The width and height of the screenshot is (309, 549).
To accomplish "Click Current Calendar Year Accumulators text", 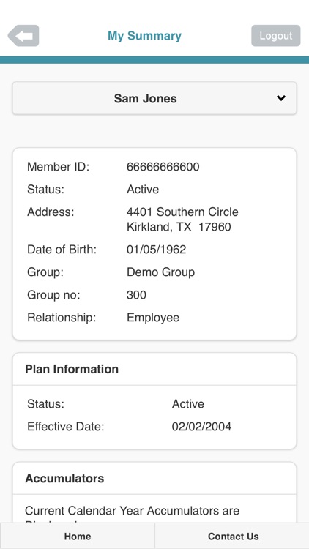I will coord(132,510).
